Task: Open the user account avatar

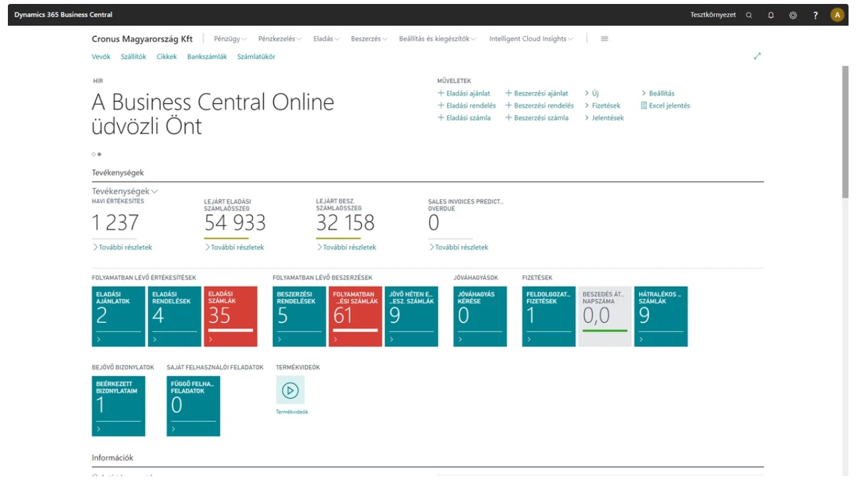Action: pos(837,15)
